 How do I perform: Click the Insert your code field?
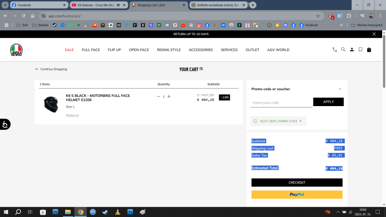281,103
